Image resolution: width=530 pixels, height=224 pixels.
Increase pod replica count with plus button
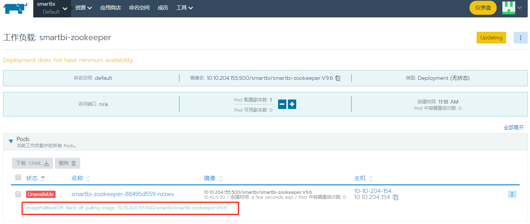pyautogui.click(x=292, y=104)
